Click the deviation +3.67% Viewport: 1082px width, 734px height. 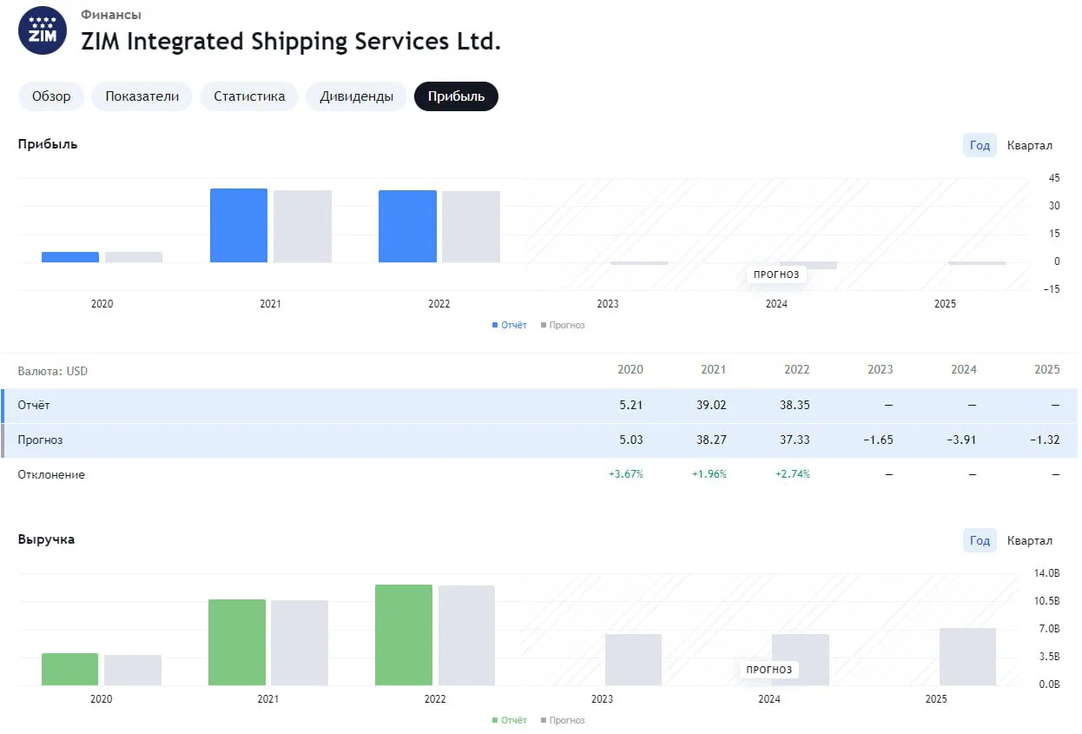pos(626,474)
